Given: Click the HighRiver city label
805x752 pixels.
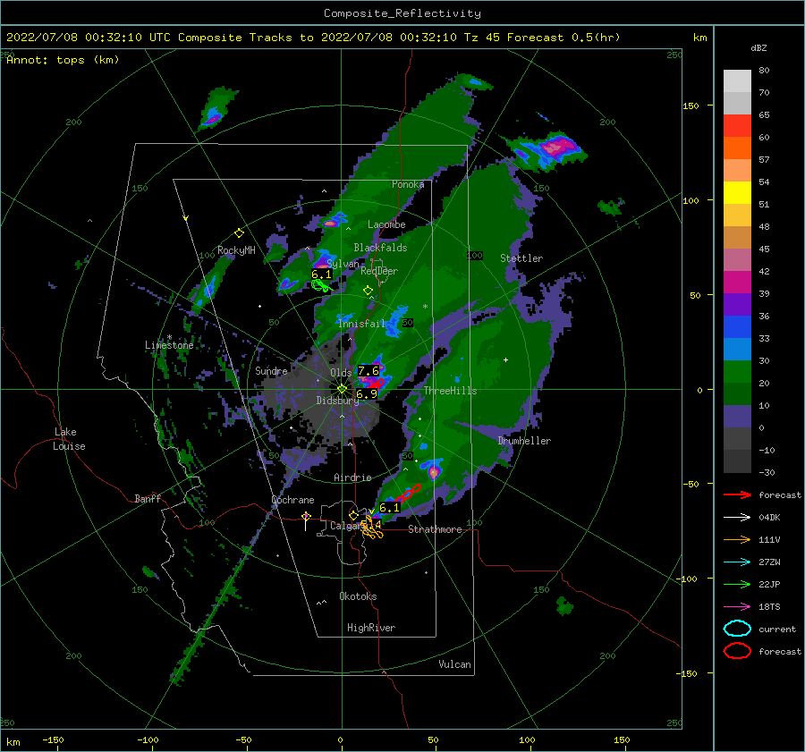Looking at the screenshot, I should point(371,628).
